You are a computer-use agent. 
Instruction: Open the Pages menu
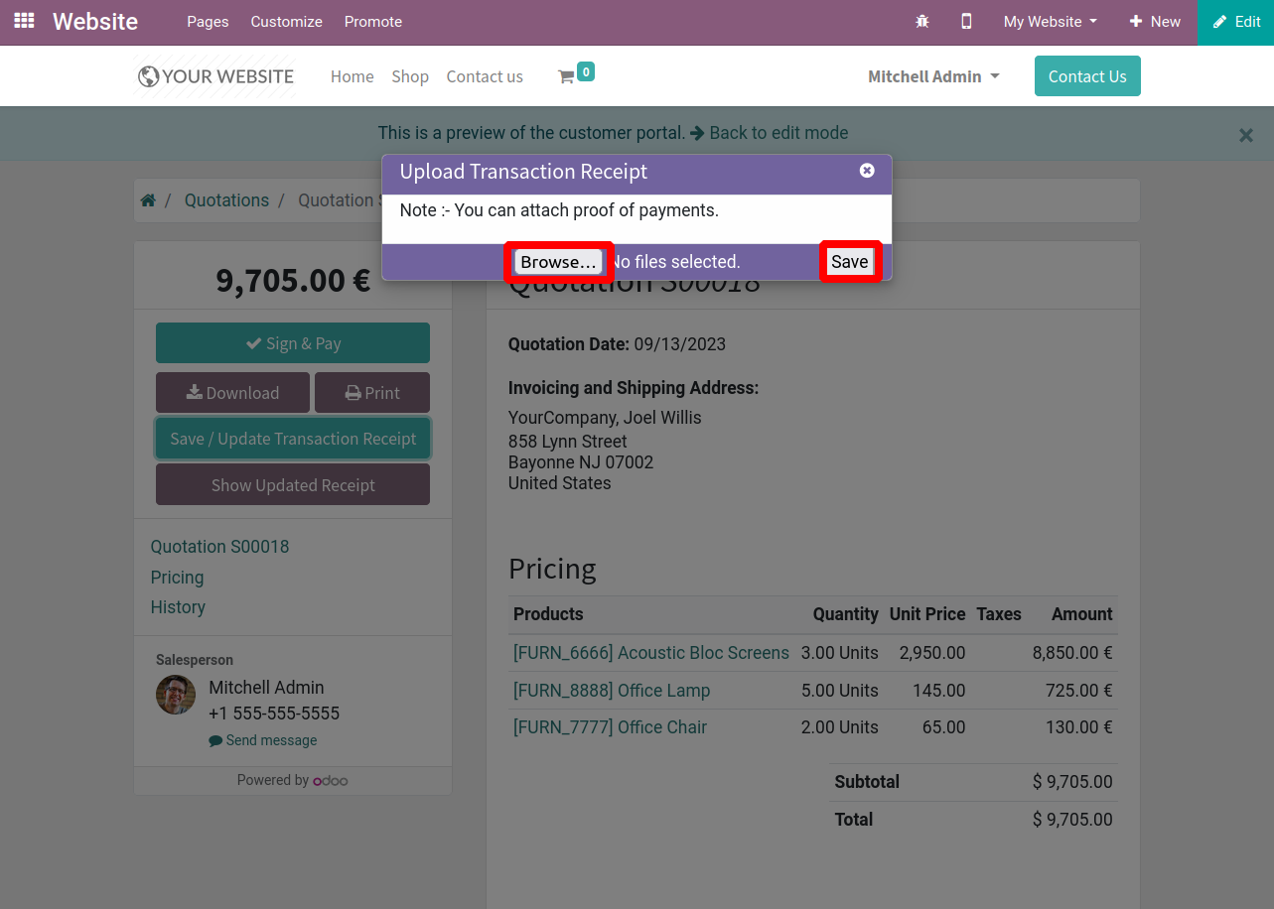coord(208,22)
